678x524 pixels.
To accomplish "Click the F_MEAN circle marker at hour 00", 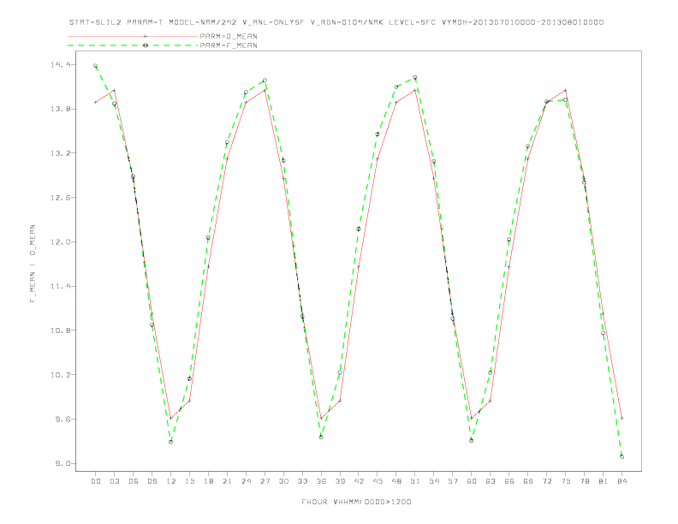I will 96,66.
